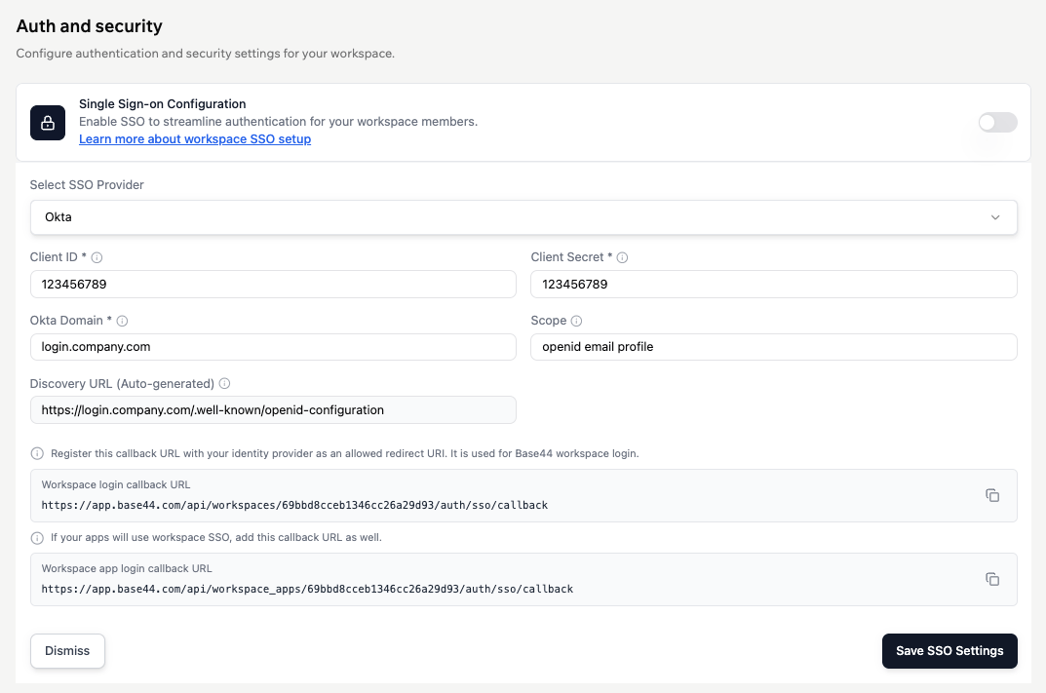The width and height of the screenshot is (1046, 693).
Task: Click the Client Secret info icon
Action: (622, 257)
